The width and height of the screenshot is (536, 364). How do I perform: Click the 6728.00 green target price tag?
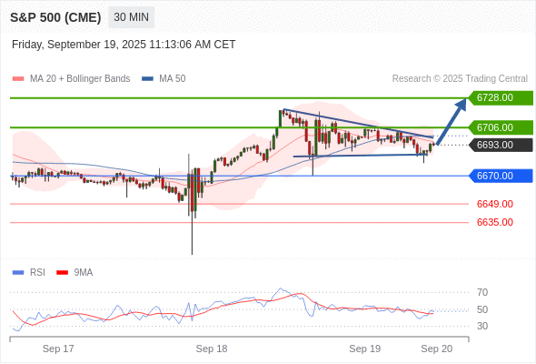pyautogui.click(x=501, y=98)
